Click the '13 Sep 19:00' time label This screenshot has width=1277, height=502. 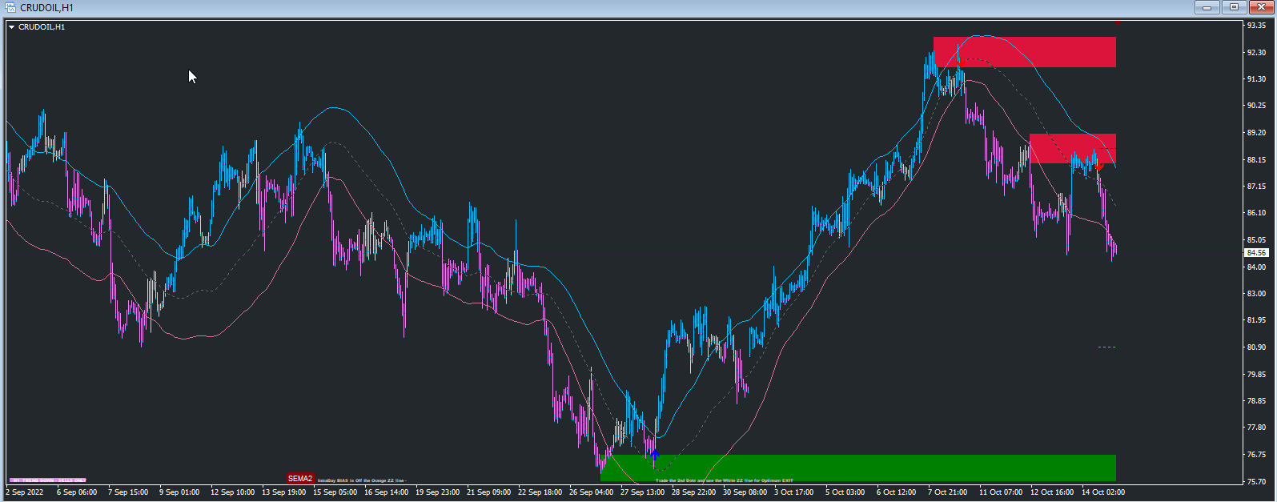click(284, 492)
